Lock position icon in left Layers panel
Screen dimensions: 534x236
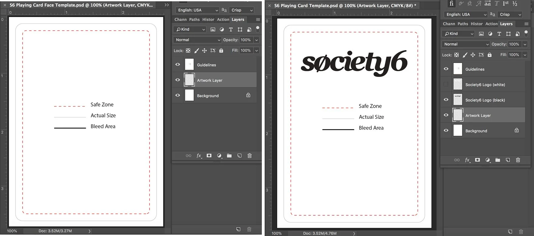click(204, 50)
